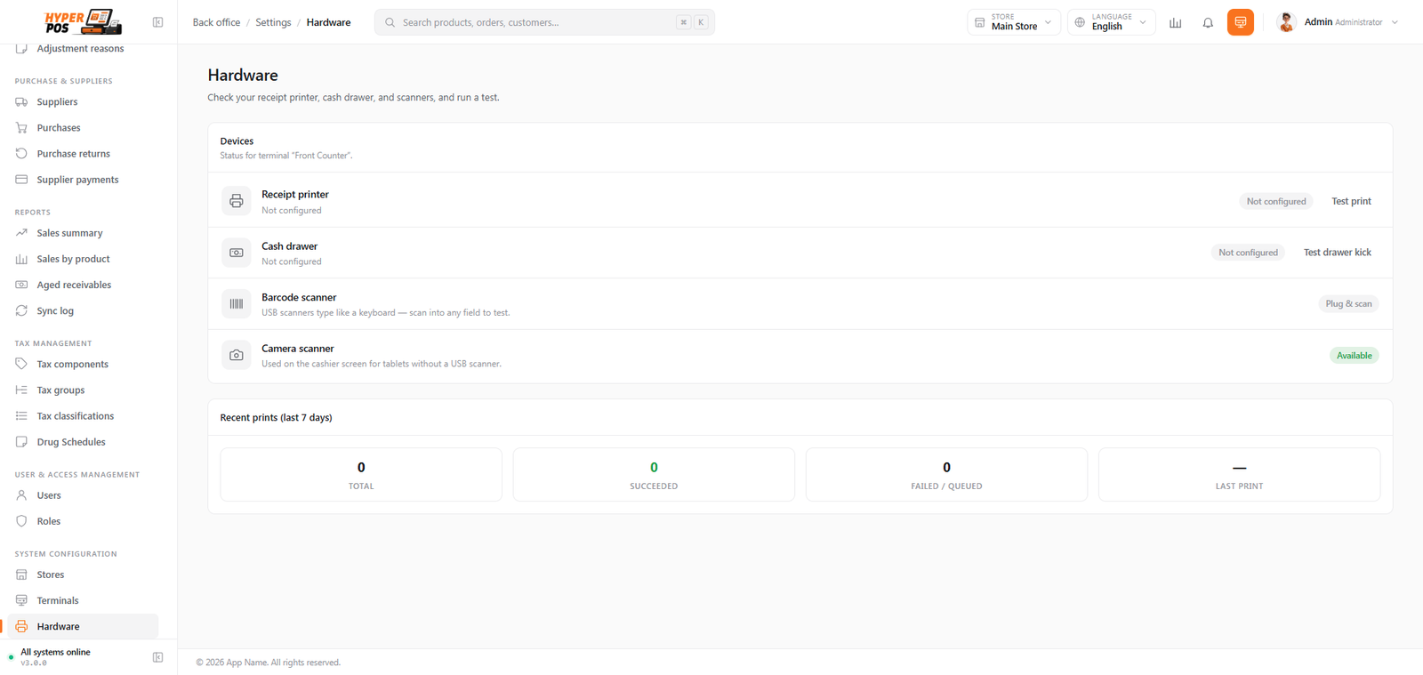
Task: Collapse sidebar with top panel icon
Action: 157,22
